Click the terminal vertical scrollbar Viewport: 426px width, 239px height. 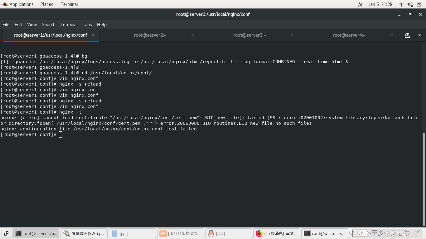pos(424,179)
